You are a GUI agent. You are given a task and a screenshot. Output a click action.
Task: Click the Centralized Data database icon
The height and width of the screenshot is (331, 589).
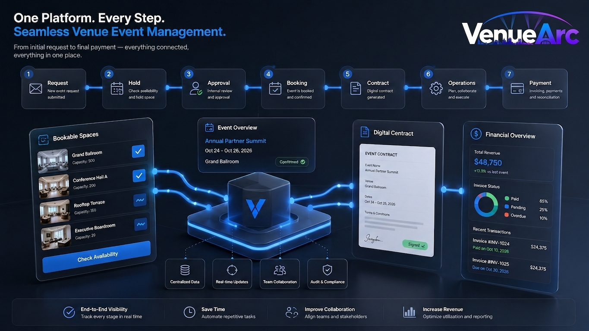tap(185, 270)
